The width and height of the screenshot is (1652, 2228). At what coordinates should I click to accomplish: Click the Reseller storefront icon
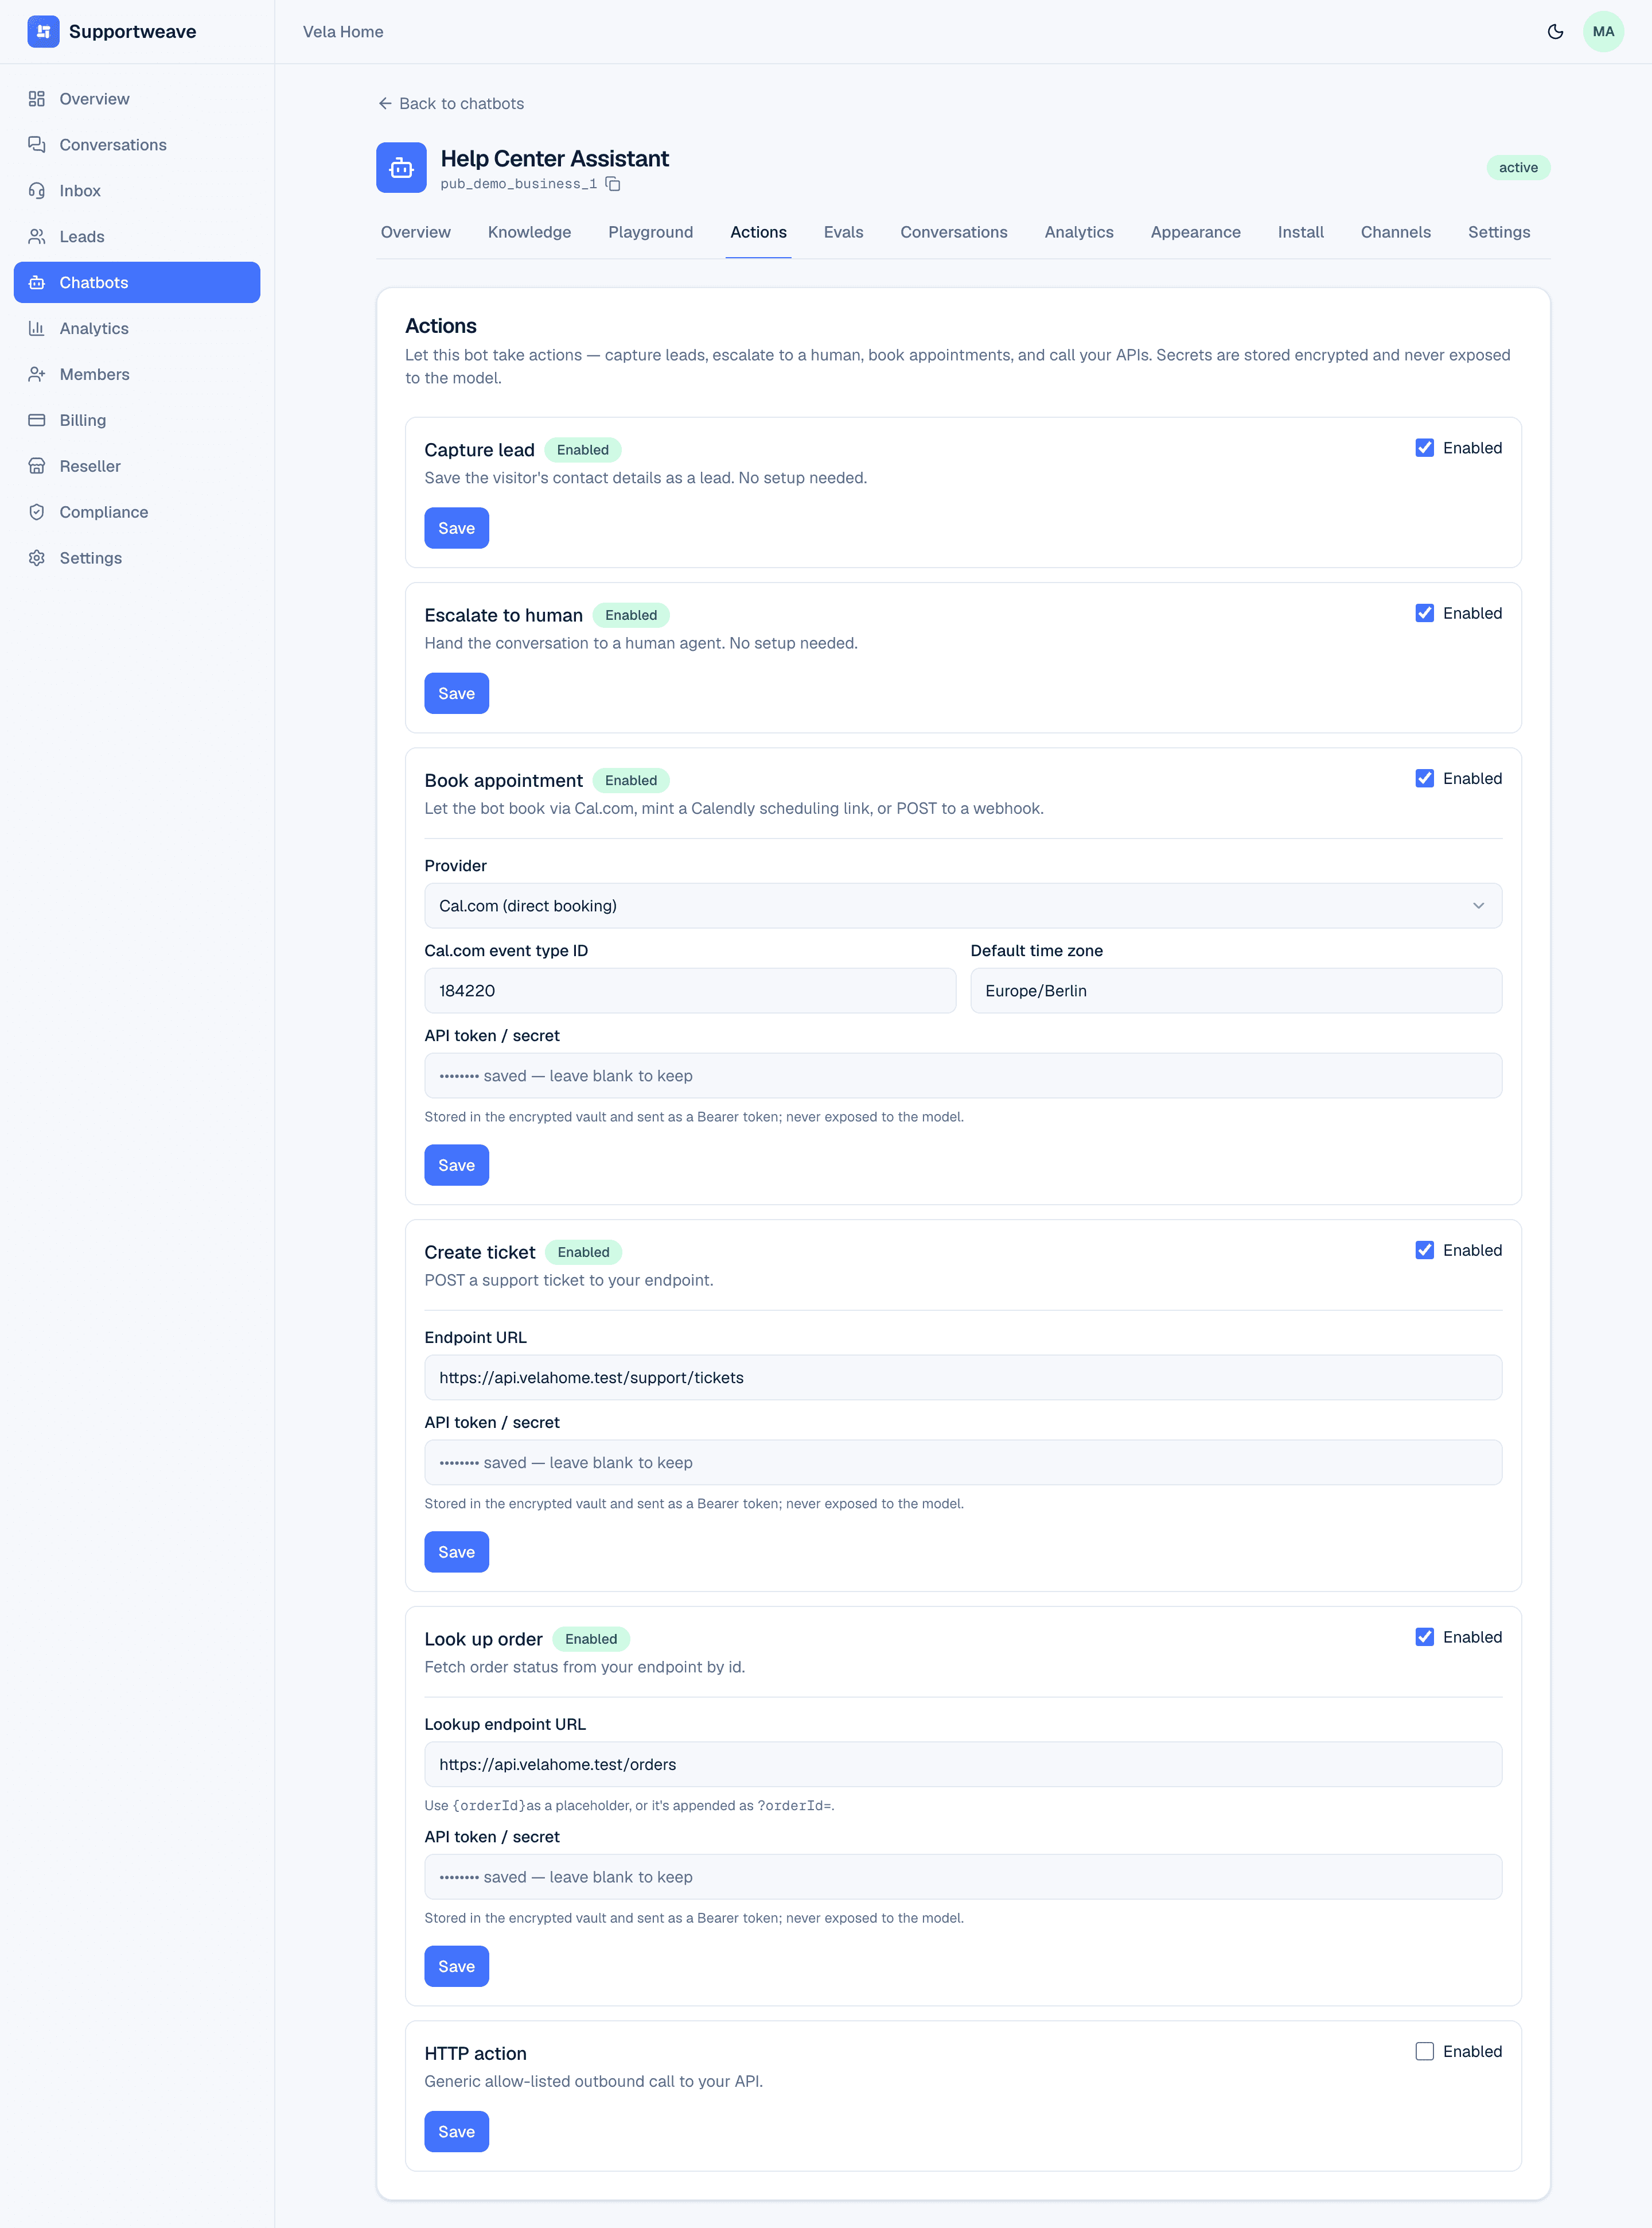tap(37, 466)
